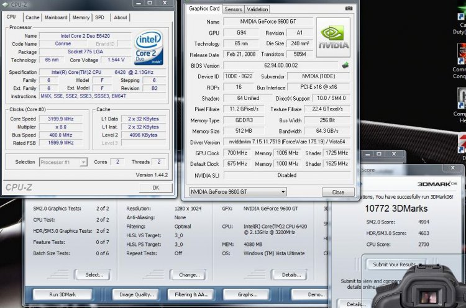Click the processor Name field E6420

coord(85,36)
